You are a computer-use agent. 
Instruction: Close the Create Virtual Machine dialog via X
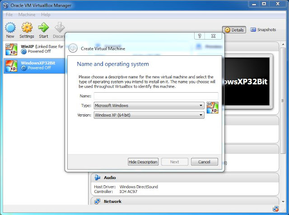(213, 36)
